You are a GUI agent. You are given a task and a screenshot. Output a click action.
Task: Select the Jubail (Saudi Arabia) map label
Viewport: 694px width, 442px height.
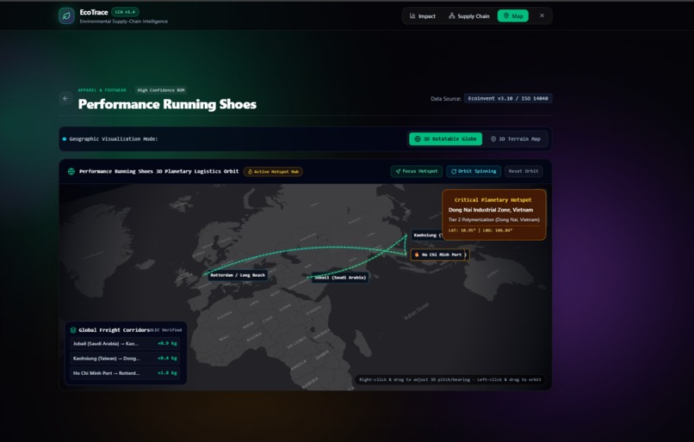pyautogui.click(x=340, y=278)
